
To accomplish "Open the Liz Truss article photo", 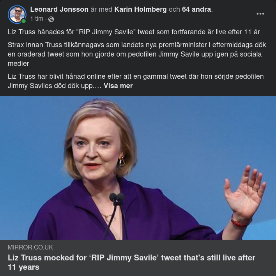I will [138, 168].
